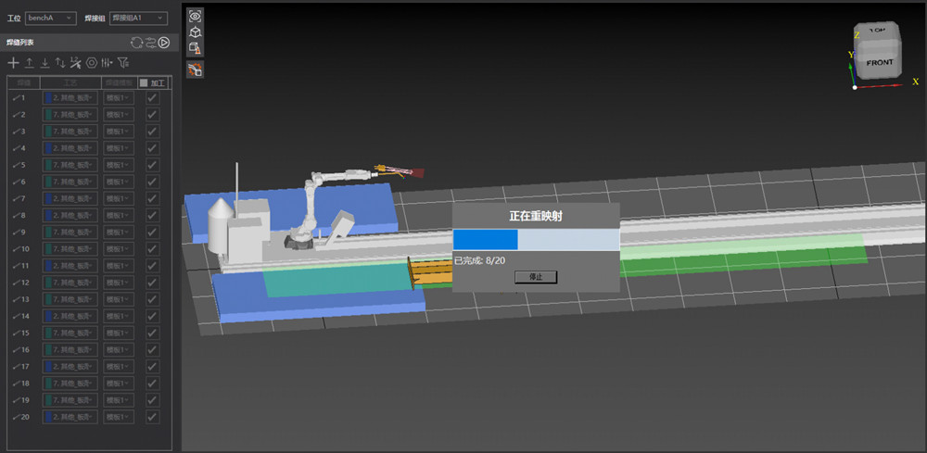Toggle the 加工 checkbox for weld seam 1
Image resolution: width=927 pixels, height=453 pixels.
click(153, 97)
